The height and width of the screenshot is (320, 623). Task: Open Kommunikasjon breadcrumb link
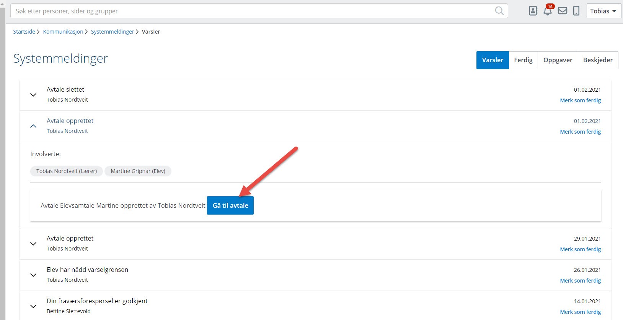pos(63,32)
